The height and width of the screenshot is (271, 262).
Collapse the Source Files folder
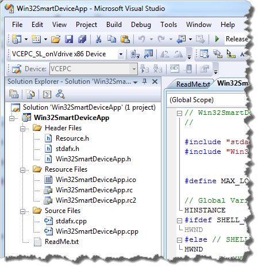(22, 211)
